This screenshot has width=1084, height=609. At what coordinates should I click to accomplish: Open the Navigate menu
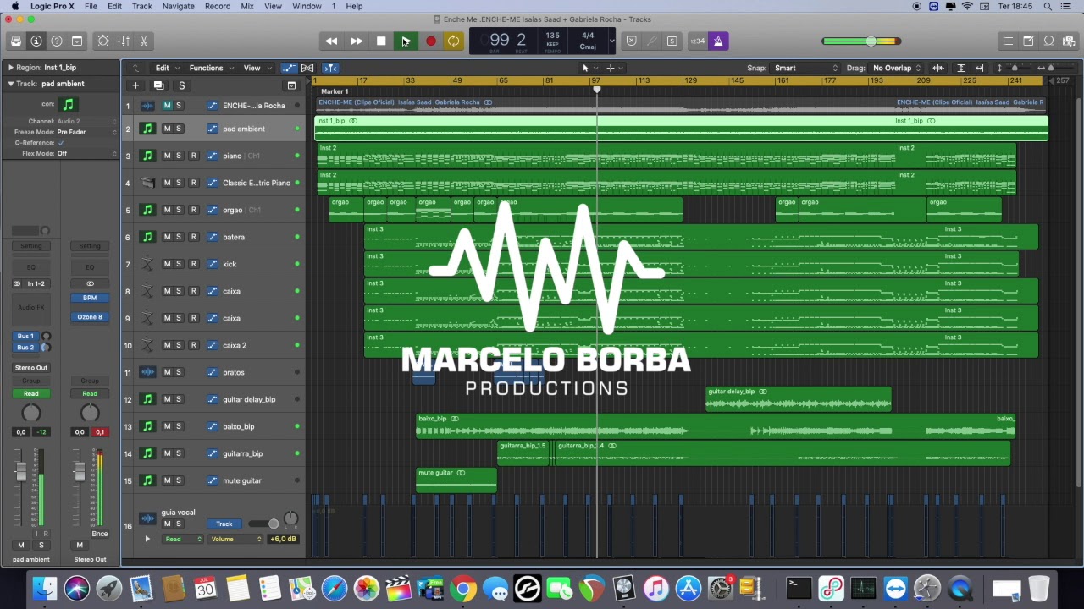tap(178, 6)
